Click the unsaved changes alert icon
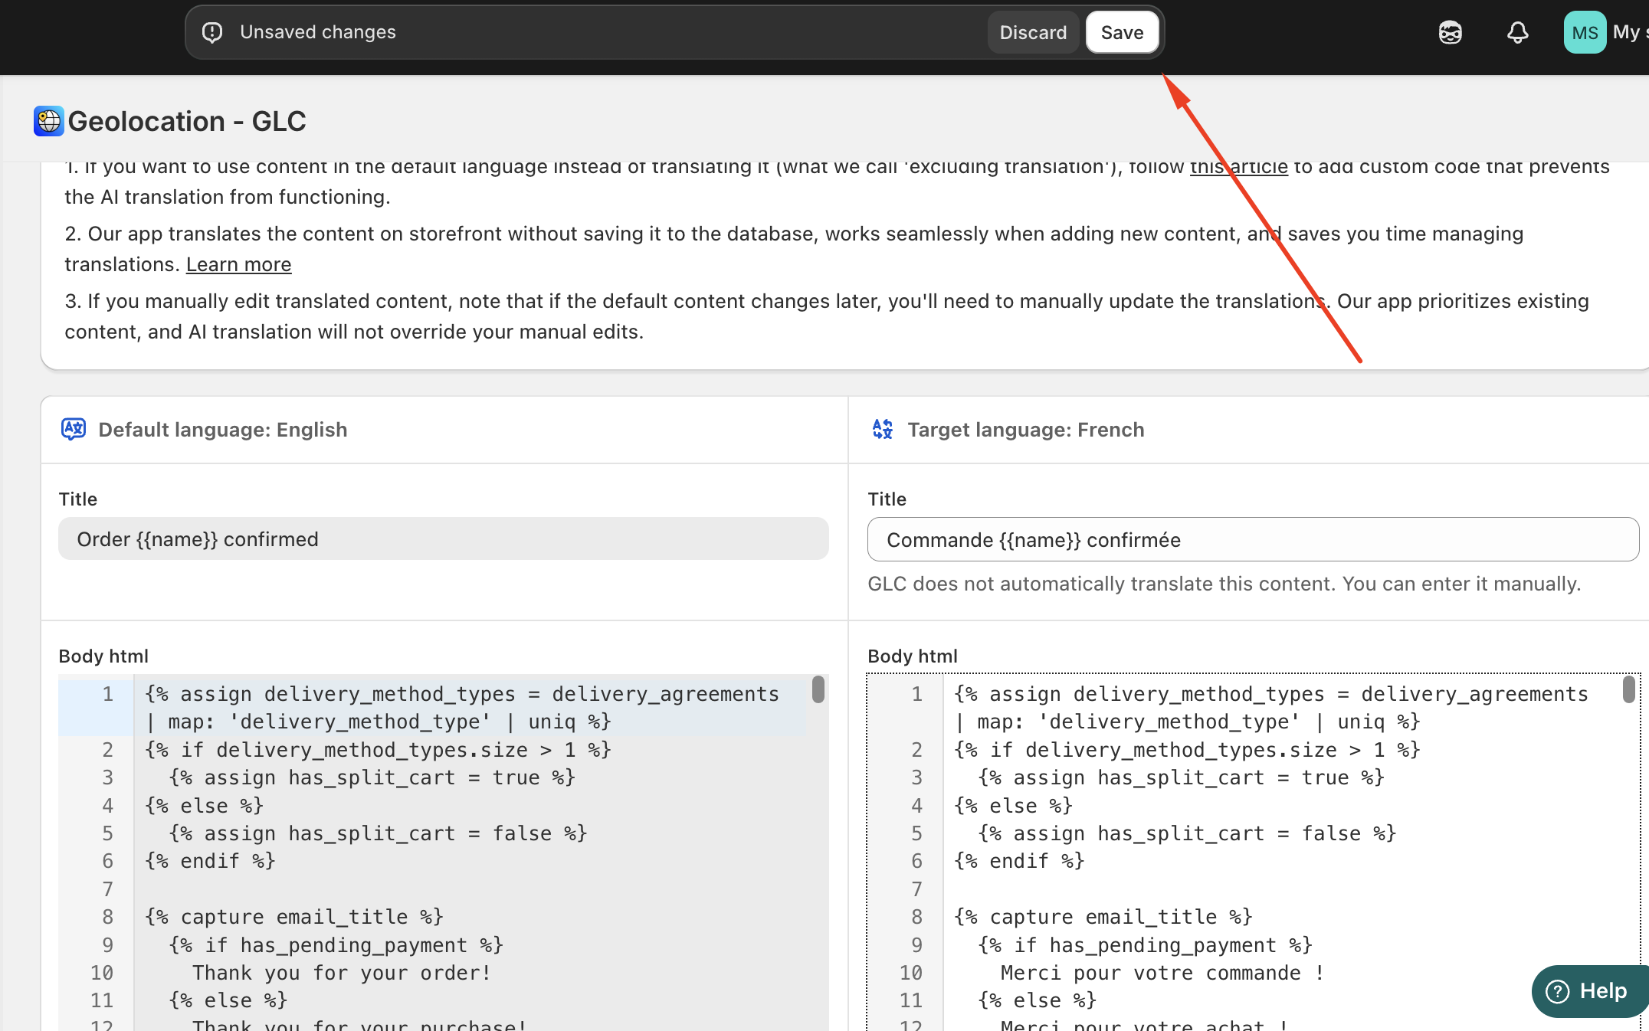 coord(212,32)
